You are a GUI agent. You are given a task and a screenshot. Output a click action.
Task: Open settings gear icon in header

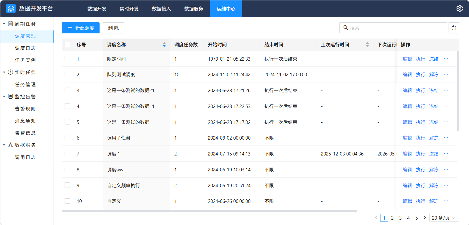[460, 9]
